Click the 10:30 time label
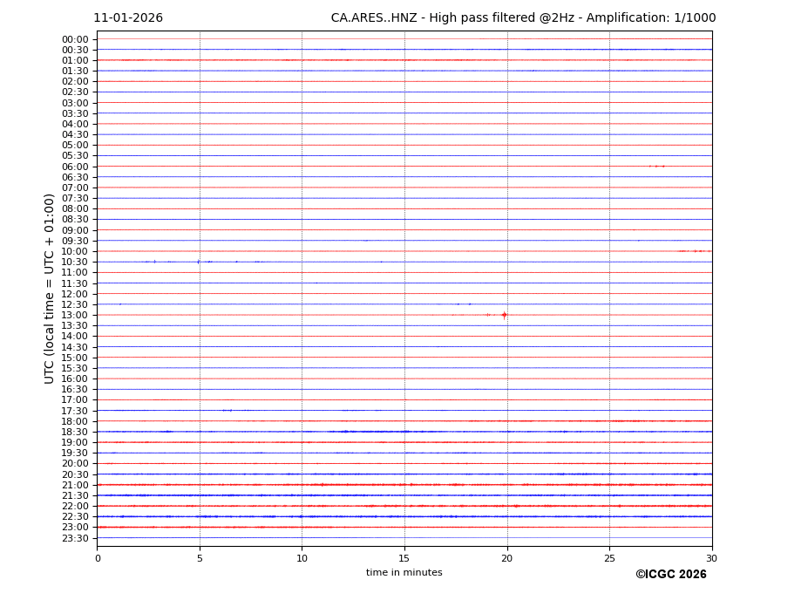The width and height of the screenshot is (808, 607). tap(75, 262)
